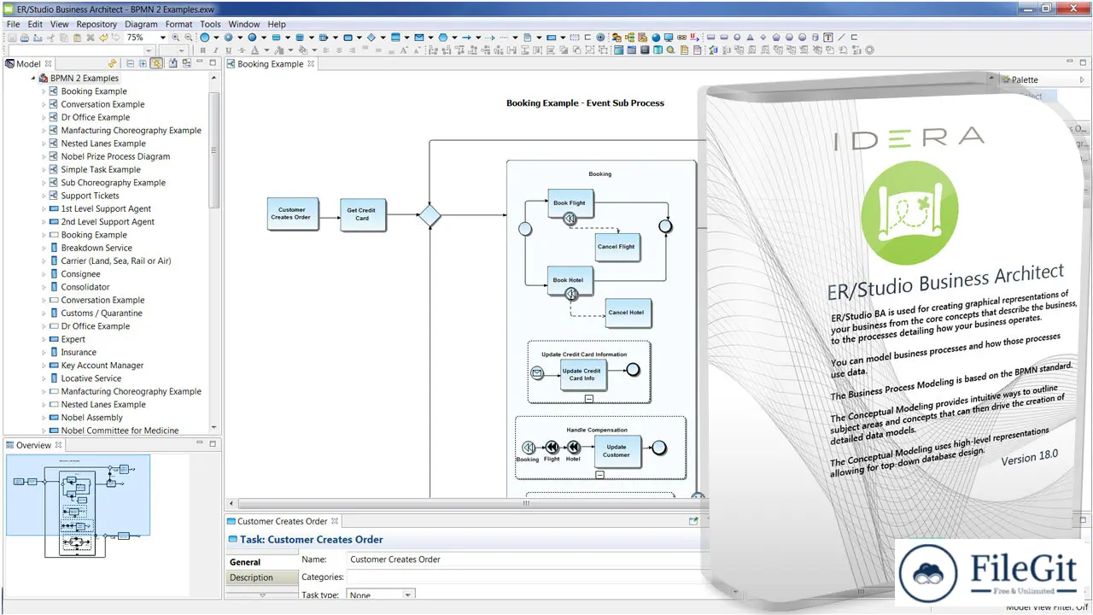Open the Task type None dropdown

(407, 594)
